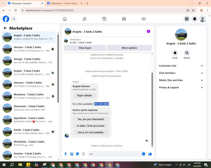Open the account profile avatar menu

point(203,19)
